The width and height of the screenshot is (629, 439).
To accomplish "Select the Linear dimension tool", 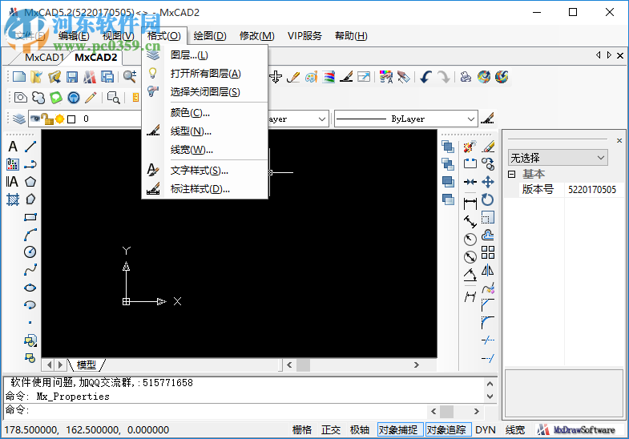I will 470,203.
